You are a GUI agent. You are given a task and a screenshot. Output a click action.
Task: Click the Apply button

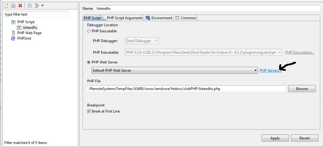click(275, 138)
